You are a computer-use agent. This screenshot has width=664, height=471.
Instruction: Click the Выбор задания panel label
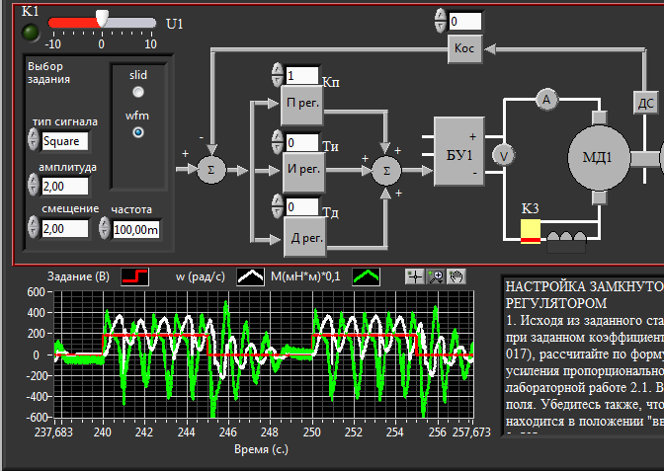(48, 73)
